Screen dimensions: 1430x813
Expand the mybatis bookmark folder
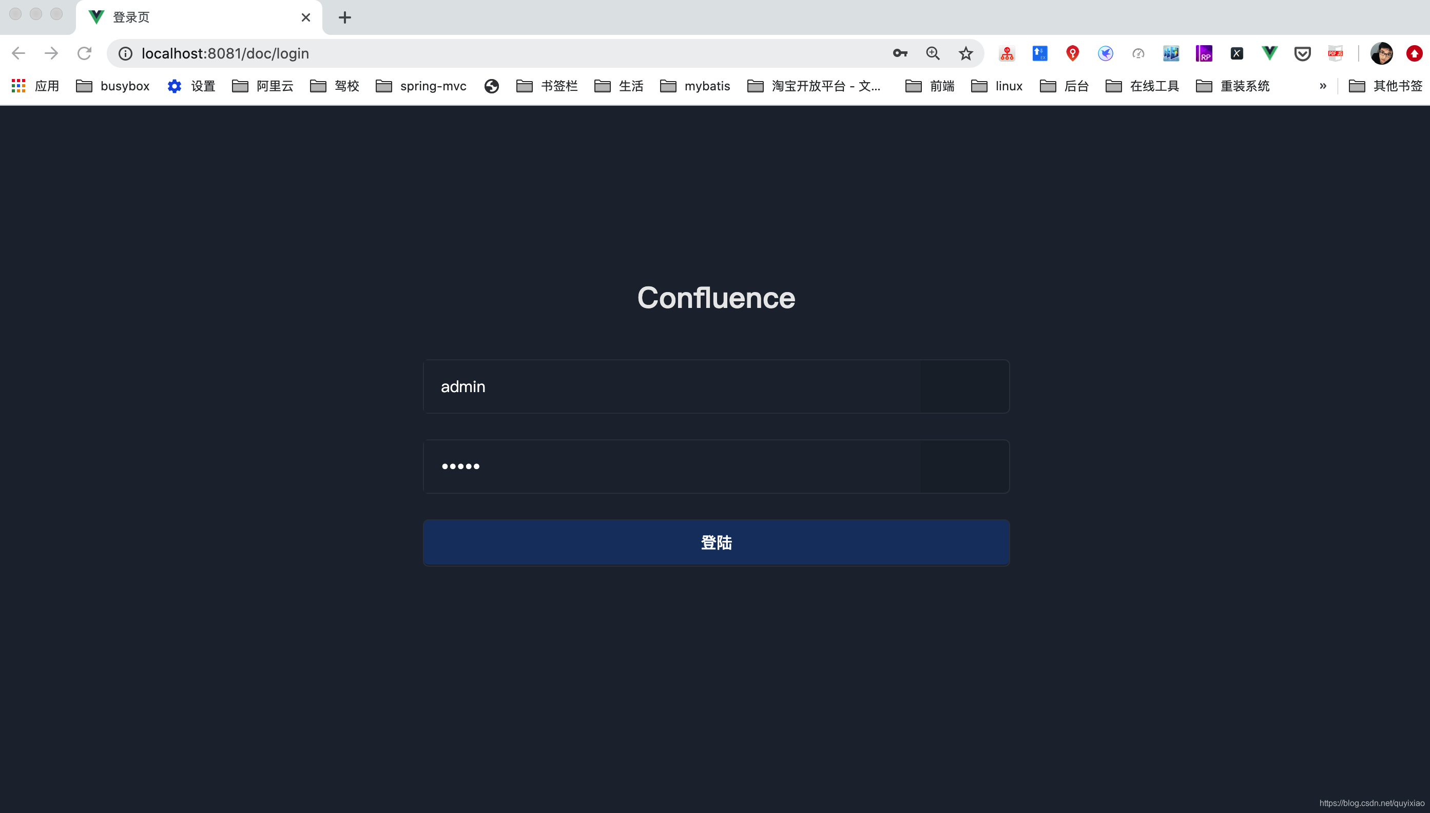coord(695,86)
